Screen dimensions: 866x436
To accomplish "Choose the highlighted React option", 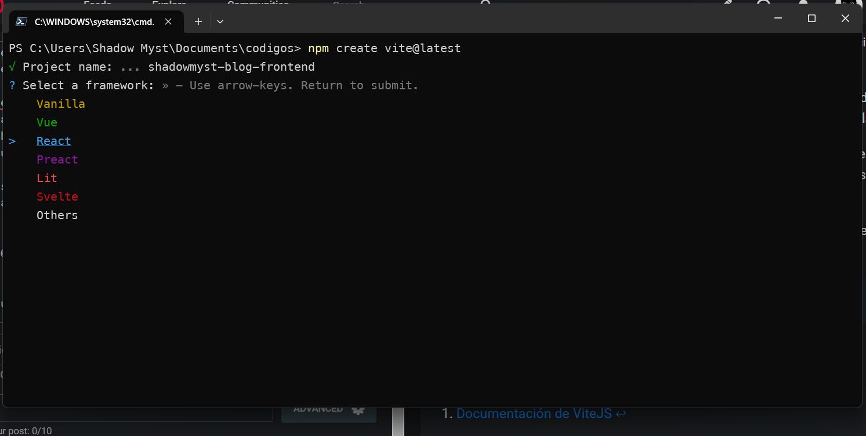I will coord(54,141).
